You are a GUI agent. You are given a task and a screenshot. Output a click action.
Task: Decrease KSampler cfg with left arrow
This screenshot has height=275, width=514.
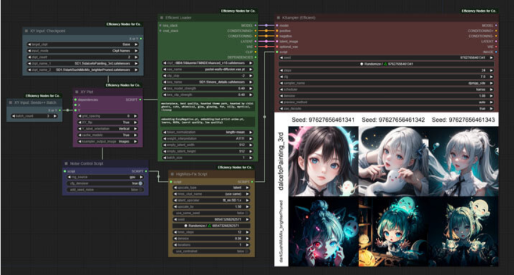coord(282,76)
